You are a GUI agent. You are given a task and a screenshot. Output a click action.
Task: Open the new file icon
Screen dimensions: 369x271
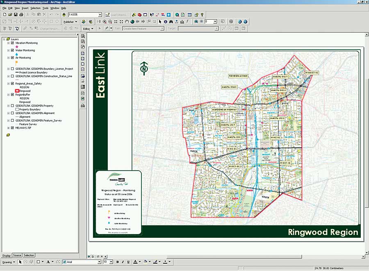point(4,15)
